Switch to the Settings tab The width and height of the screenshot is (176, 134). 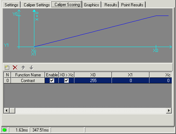point(11,5)
